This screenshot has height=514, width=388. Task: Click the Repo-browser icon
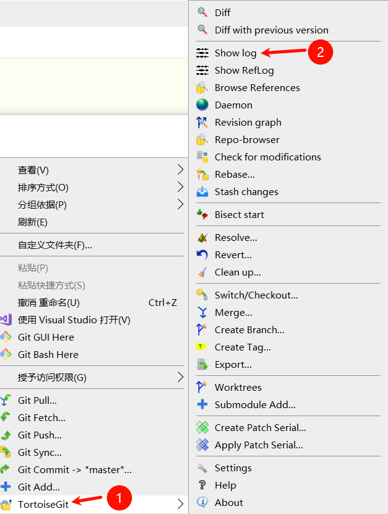coord(202,139)
